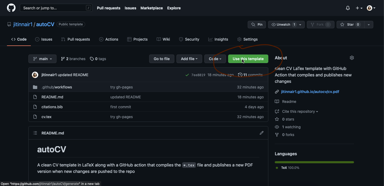The height and width of the screenshot is (186, 384).
Task: View the 0 stars link
Action: click(x=284, y=119)
